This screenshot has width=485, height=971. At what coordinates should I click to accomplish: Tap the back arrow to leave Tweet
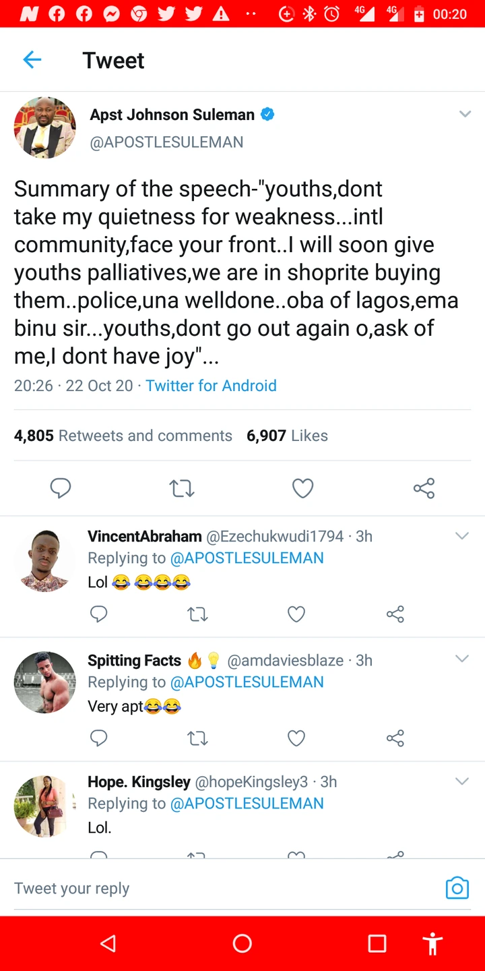coord(32,60)
